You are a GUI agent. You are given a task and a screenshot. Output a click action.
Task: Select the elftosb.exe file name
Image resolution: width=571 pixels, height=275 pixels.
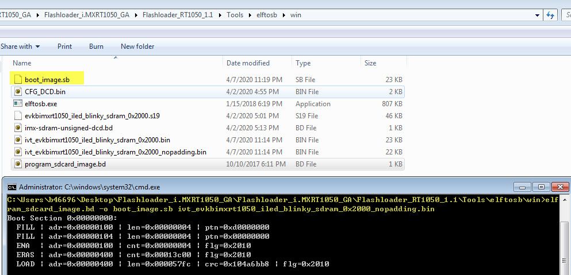point(41,104)
